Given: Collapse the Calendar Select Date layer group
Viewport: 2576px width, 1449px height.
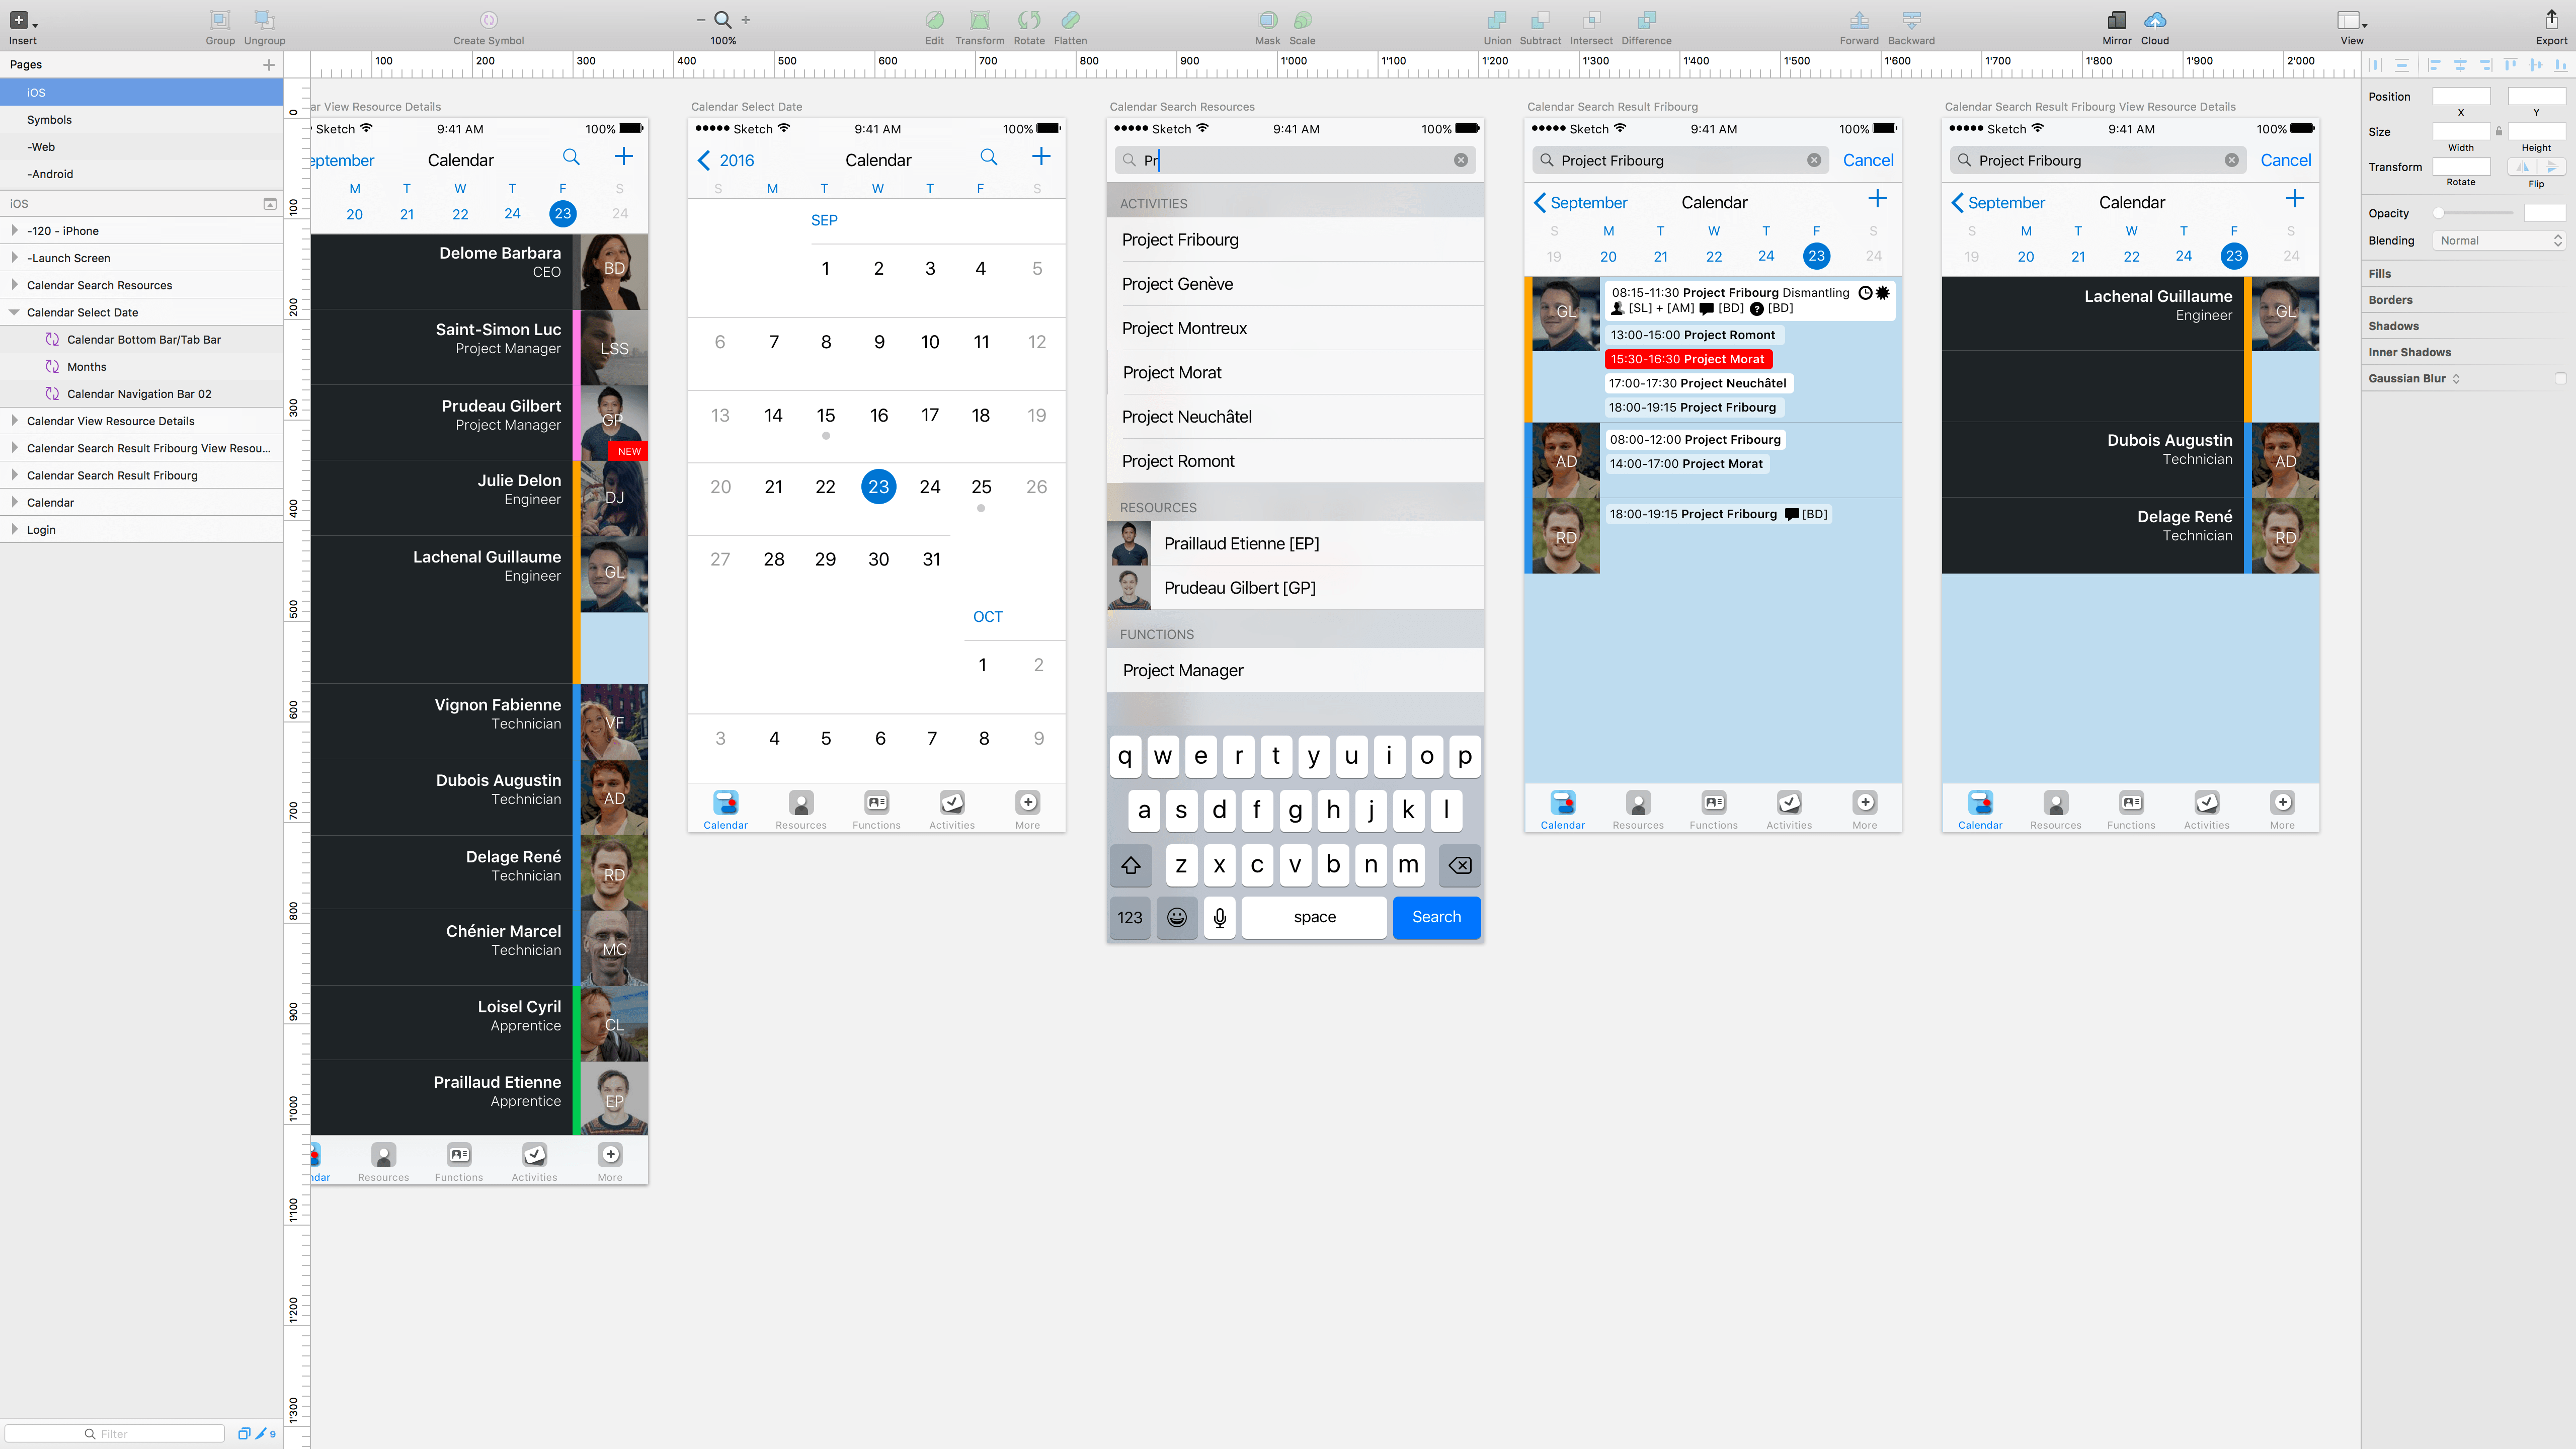Looking at the screenshot, I should pyautogui.click(x=14, y=312).
